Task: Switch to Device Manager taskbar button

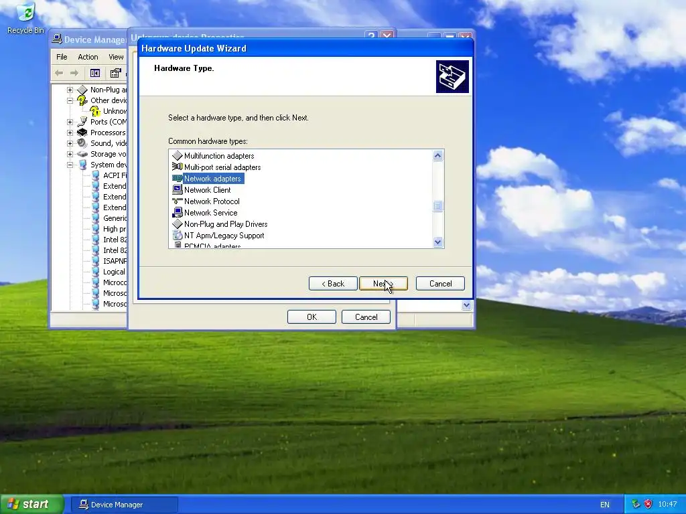Action: [124, 505]
